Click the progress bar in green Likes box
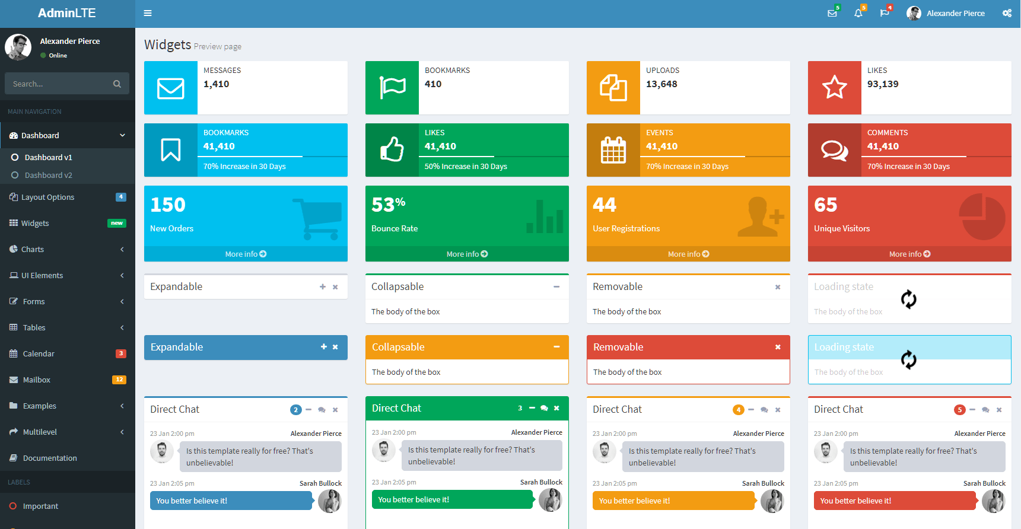This screenshot has width=1021, height=529. (494, 157)
